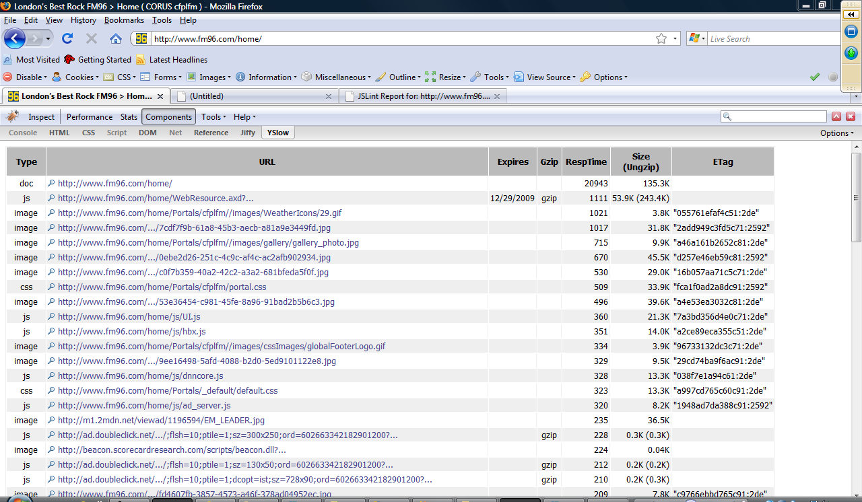Open the Miscellaneous dropdown menu

(x=337, y=77)
